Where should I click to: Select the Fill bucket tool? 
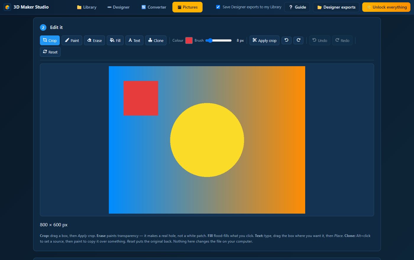click(x=115, y=40)
